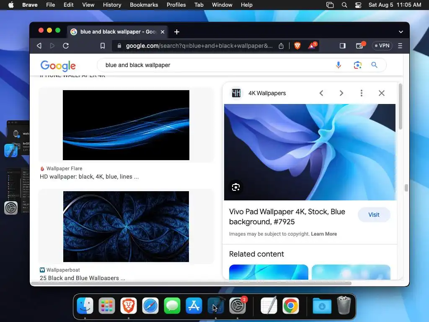Image resolution: width=429 pixels, height=322 pixels.
Task: Open App Store from the Dock
Action: [x=194, y=306]
